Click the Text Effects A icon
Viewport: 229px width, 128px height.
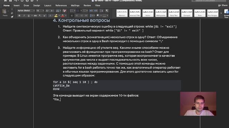pyautogui.click(x=50, y=16)
